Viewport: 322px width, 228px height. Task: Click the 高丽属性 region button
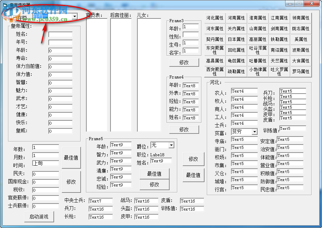click(258, 39)
